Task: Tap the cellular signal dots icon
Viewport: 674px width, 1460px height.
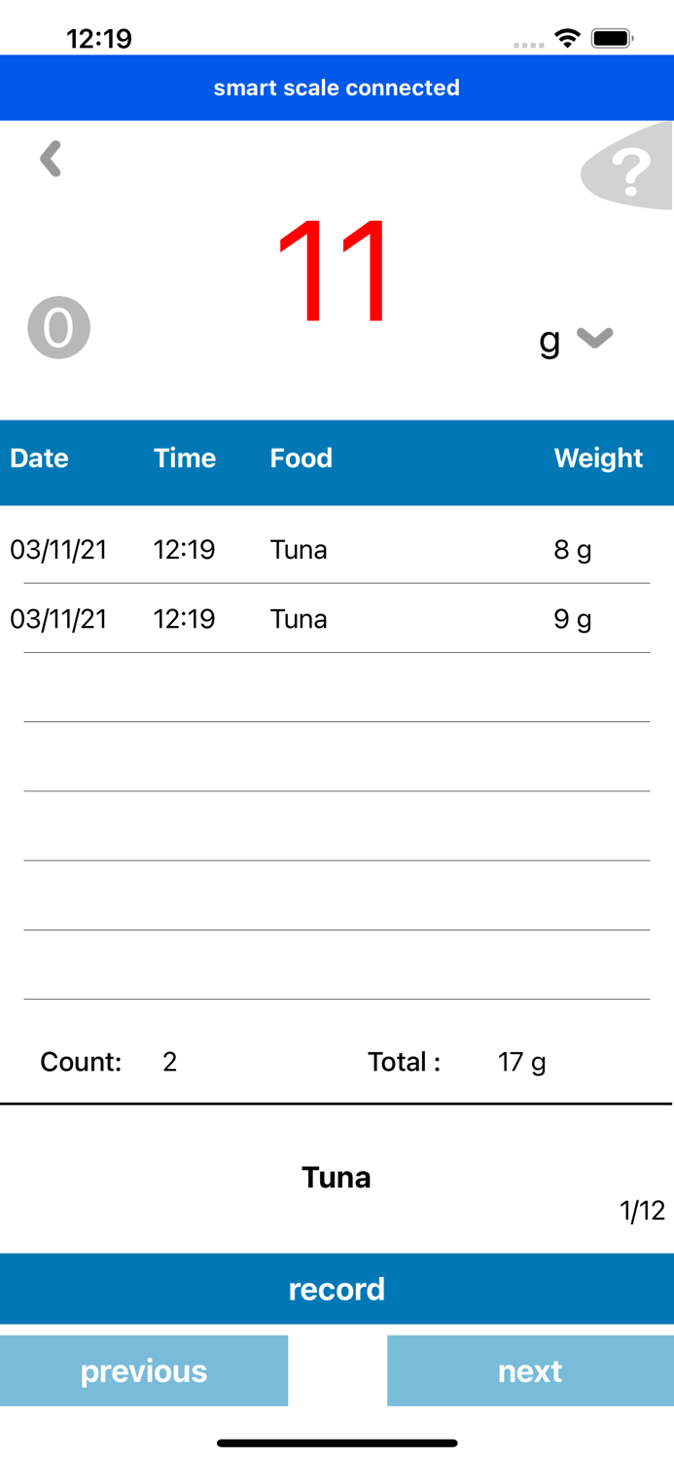Action: (529, 44)
